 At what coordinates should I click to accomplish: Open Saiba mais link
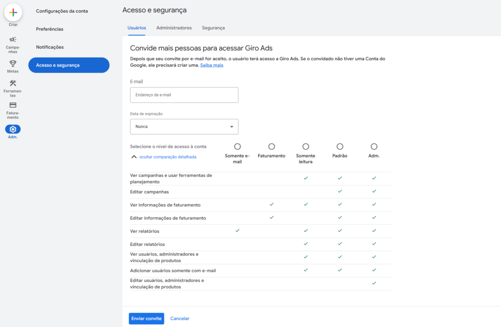tap(212, 65)
